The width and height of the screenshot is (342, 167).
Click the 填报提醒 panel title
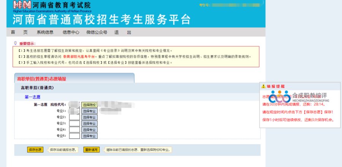tap(275, 86)
